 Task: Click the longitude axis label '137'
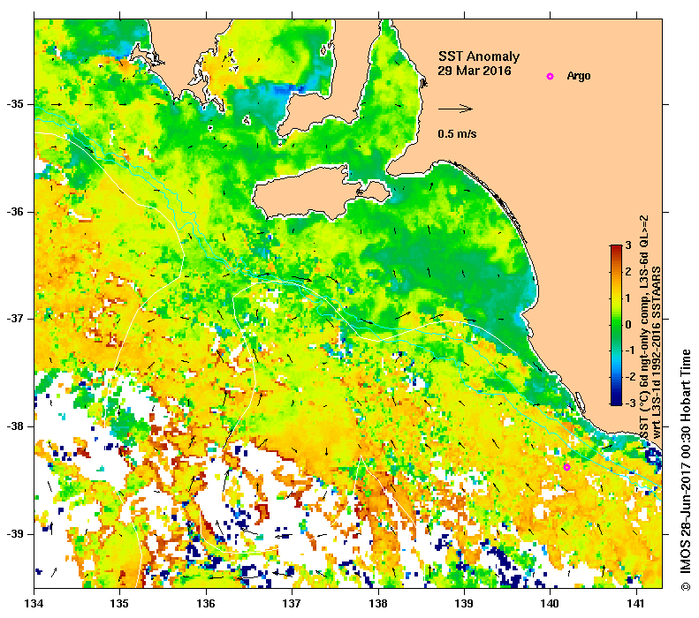292,603
